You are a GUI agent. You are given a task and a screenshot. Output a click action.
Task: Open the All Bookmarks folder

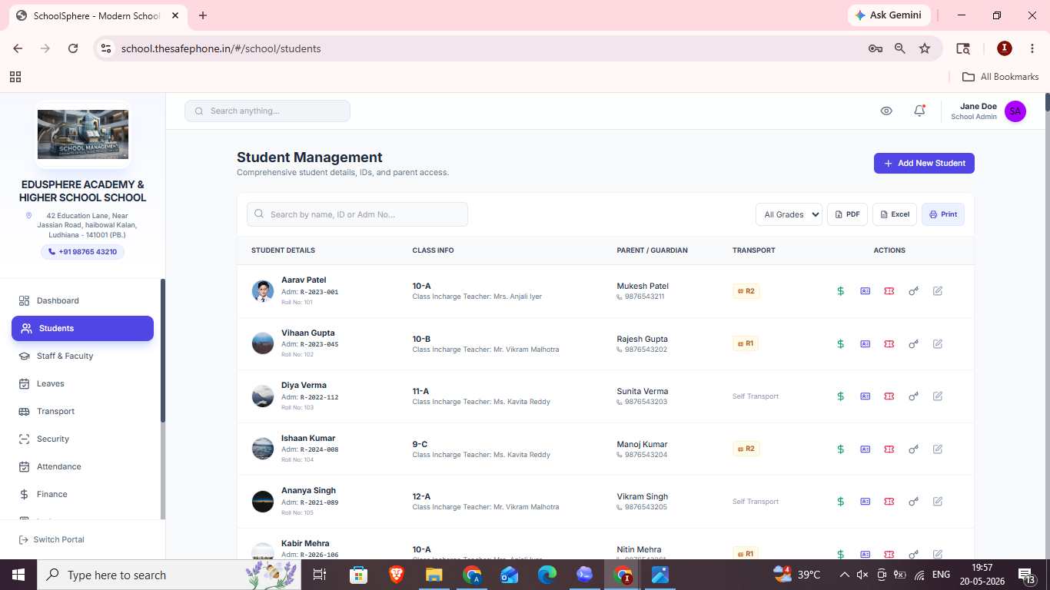pyautogui.click(x=1001, y=77)
